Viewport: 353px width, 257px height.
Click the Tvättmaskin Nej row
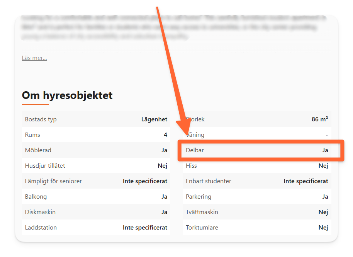257,212
